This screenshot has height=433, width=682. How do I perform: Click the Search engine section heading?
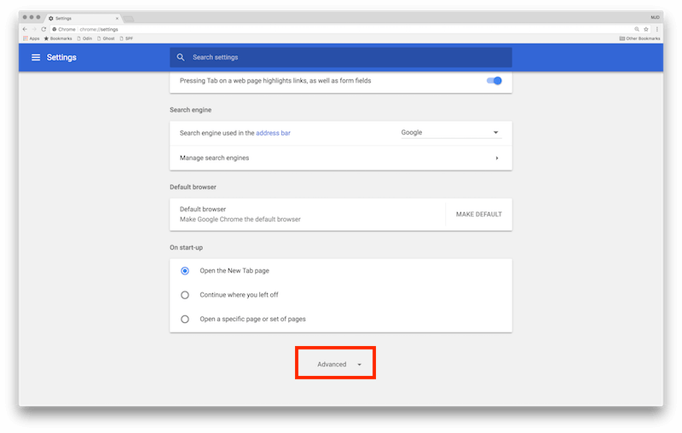click(x=190, y=110)
